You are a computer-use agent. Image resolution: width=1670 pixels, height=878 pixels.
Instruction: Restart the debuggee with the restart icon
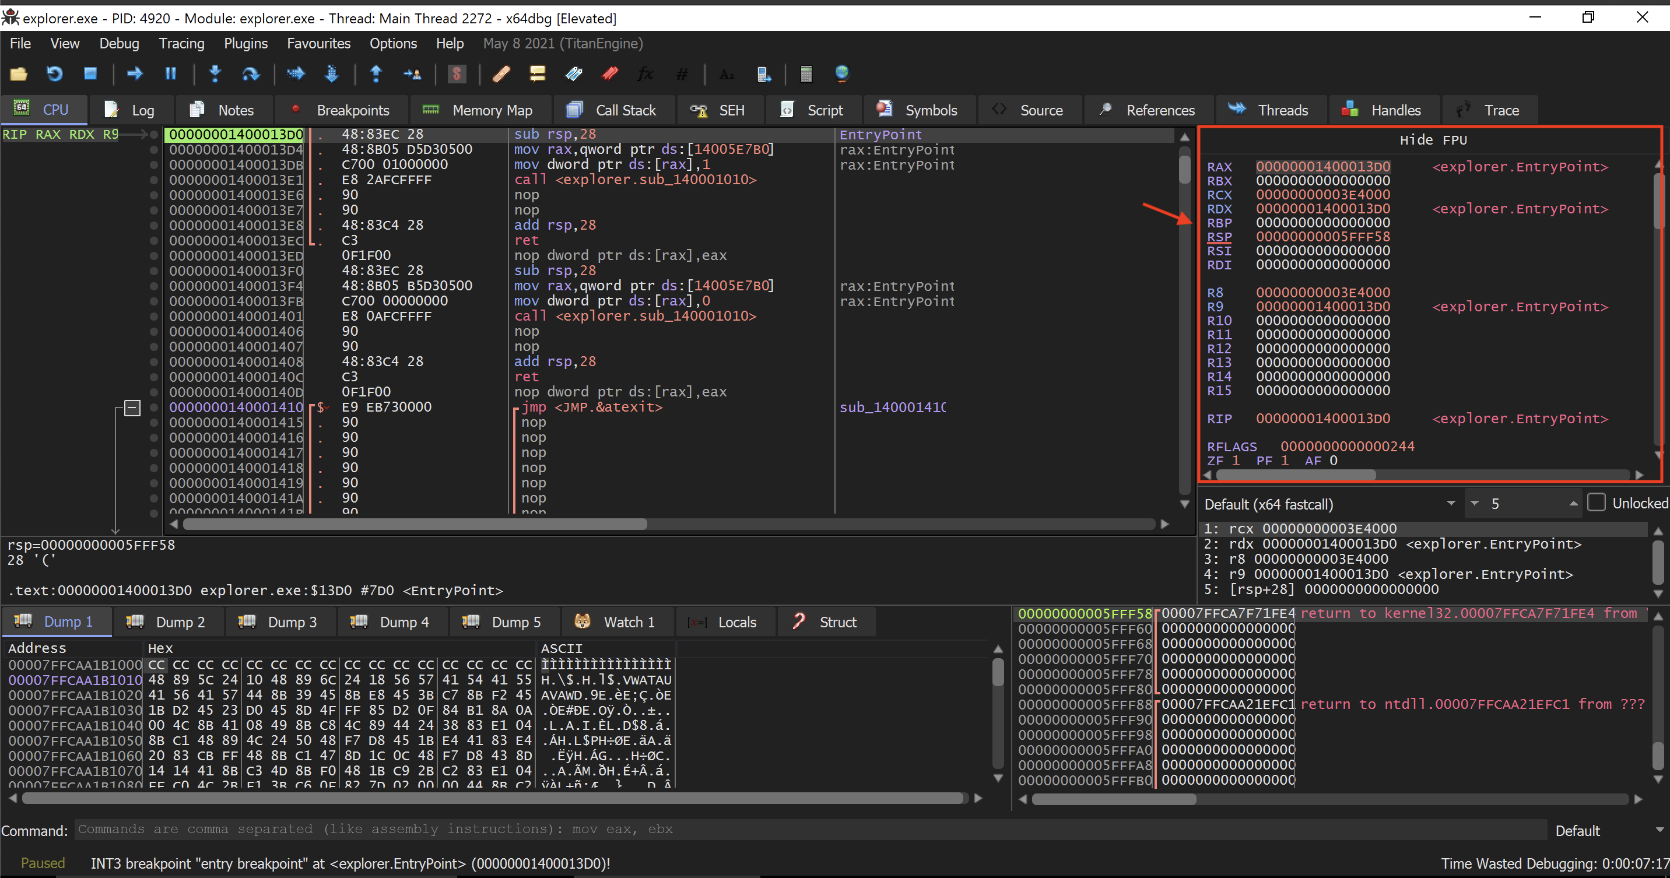click(54, 74)
